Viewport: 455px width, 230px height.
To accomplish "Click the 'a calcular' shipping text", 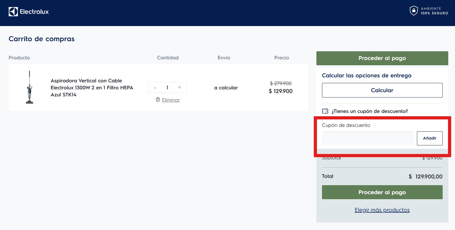I will point(226,88).
